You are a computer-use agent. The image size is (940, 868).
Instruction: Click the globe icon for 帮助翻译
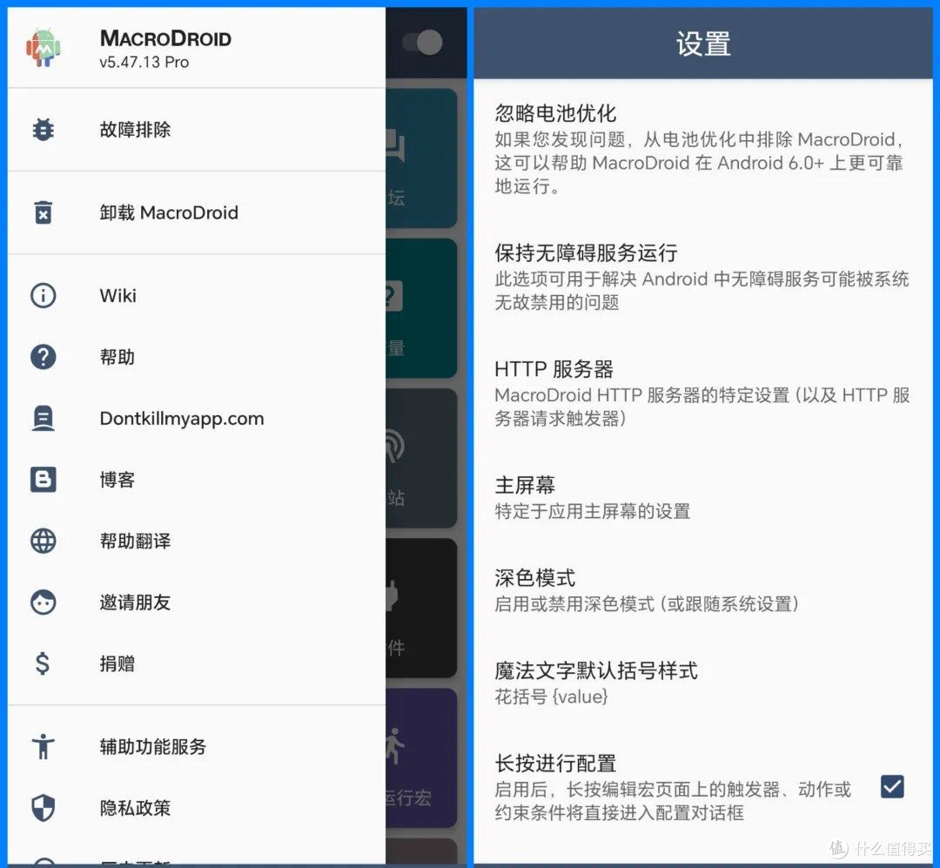[x=44, y=541]
